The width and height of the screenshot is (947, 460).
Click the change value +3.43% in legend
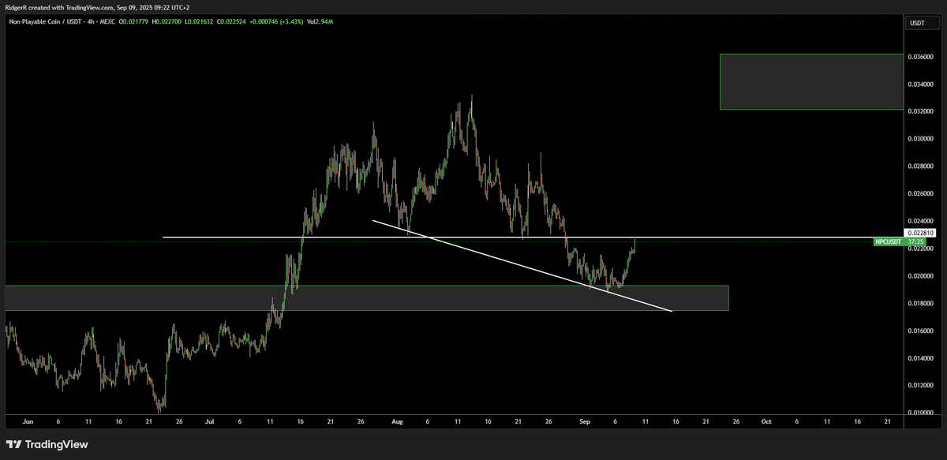[291, 23]
